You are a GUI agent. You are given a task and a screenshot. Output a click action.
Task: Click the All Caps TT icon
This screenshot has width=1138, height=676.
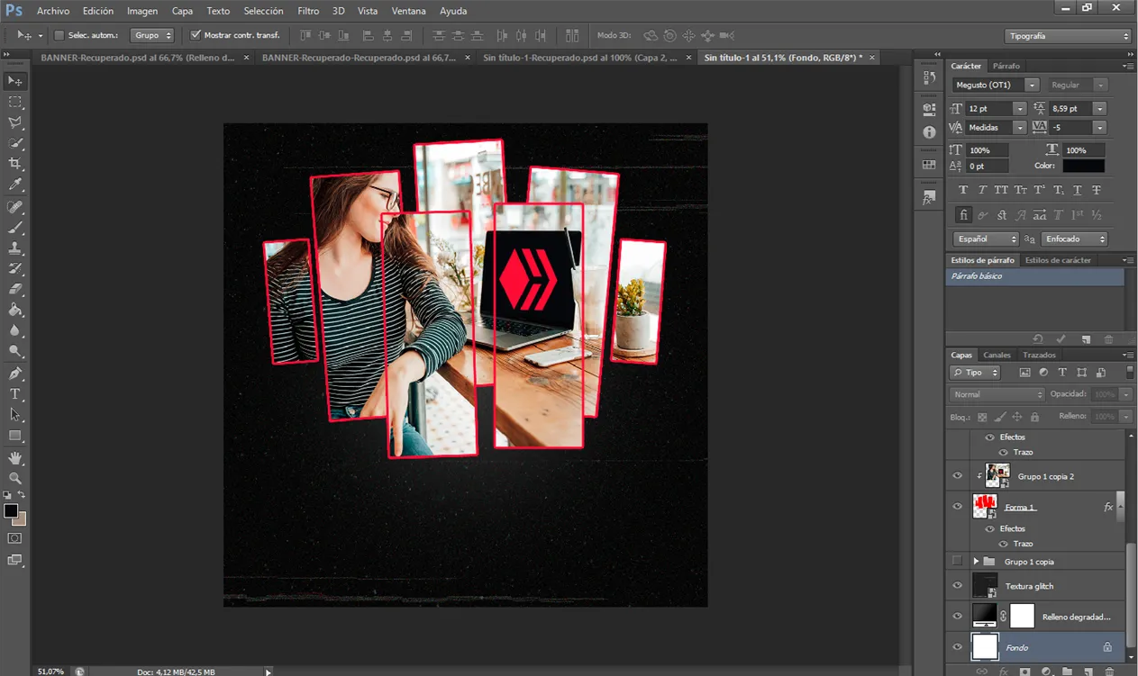(1001, 191)
